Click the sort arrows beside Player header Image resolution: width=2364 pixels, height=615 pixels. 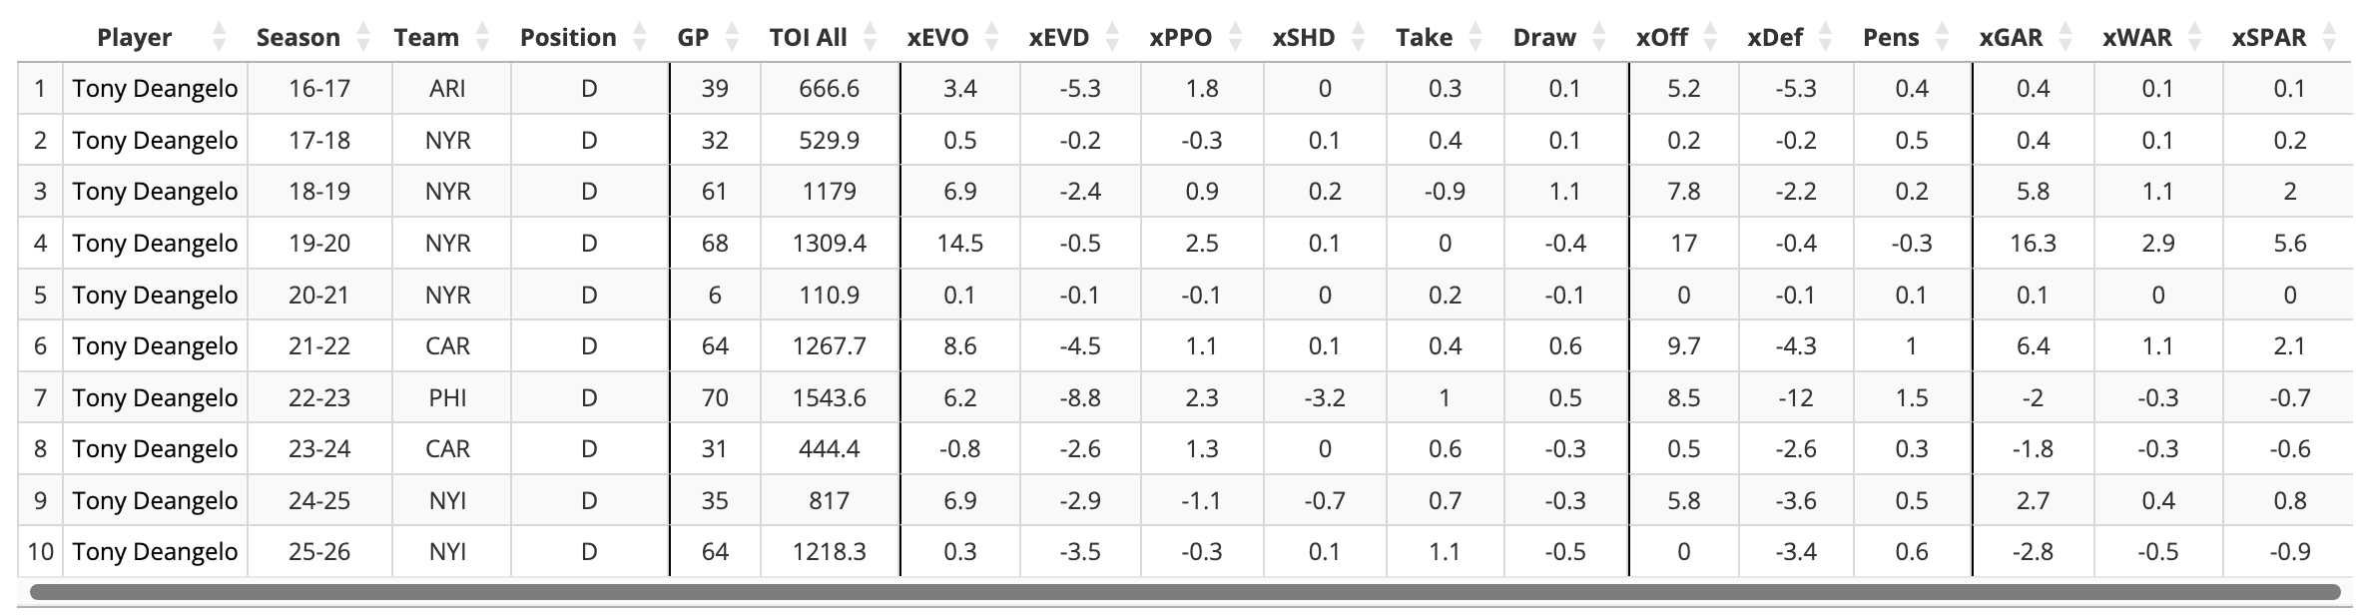point(220,38)
